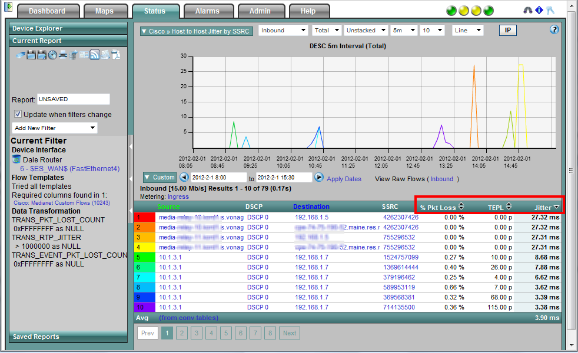578x353 pixels.
Task: Toggle Update when filters change checkbox
Action: pyautogui.click(x=18, y=114)
